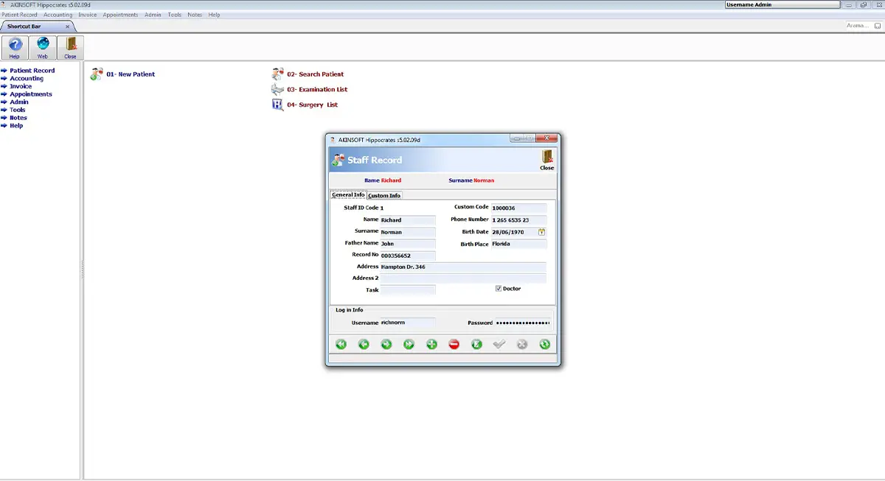
Task: Open the Birth Date calendar picker
Action: click(x=541, y=232)
